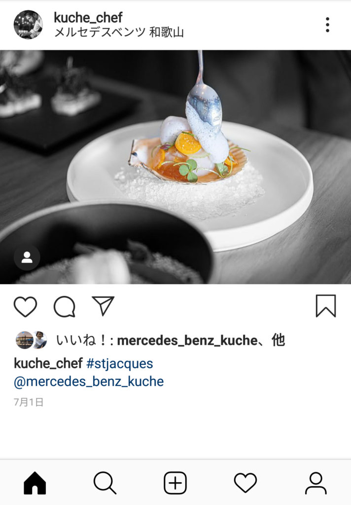Open the Search tab magnifier

tap(105, 483)
